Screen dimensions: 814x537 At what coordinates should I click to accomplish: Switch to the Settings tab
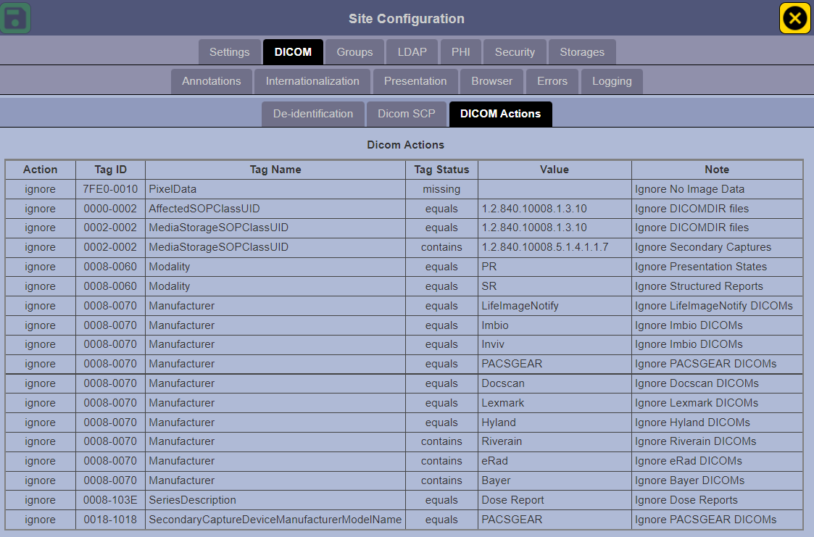[x=229, y=51]
